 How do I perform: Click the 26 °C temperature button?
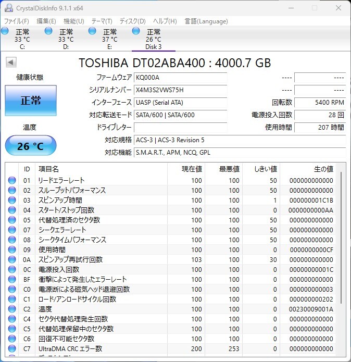(31, 145)
